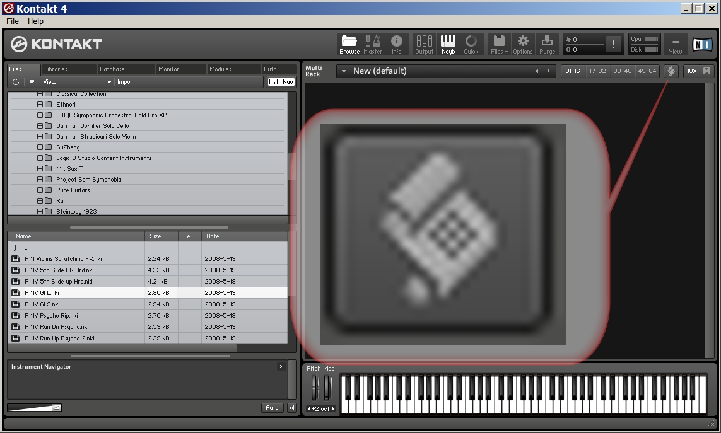Shift keyboard octave up arrow
Screen dimensions: 721x433
(x=333, y=408)
